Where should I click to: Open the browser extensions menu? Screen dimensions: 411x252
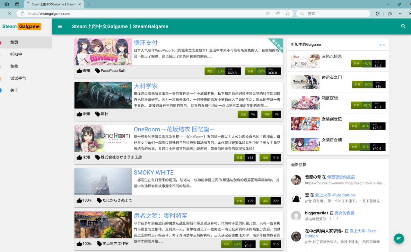(x=378, y=14)
